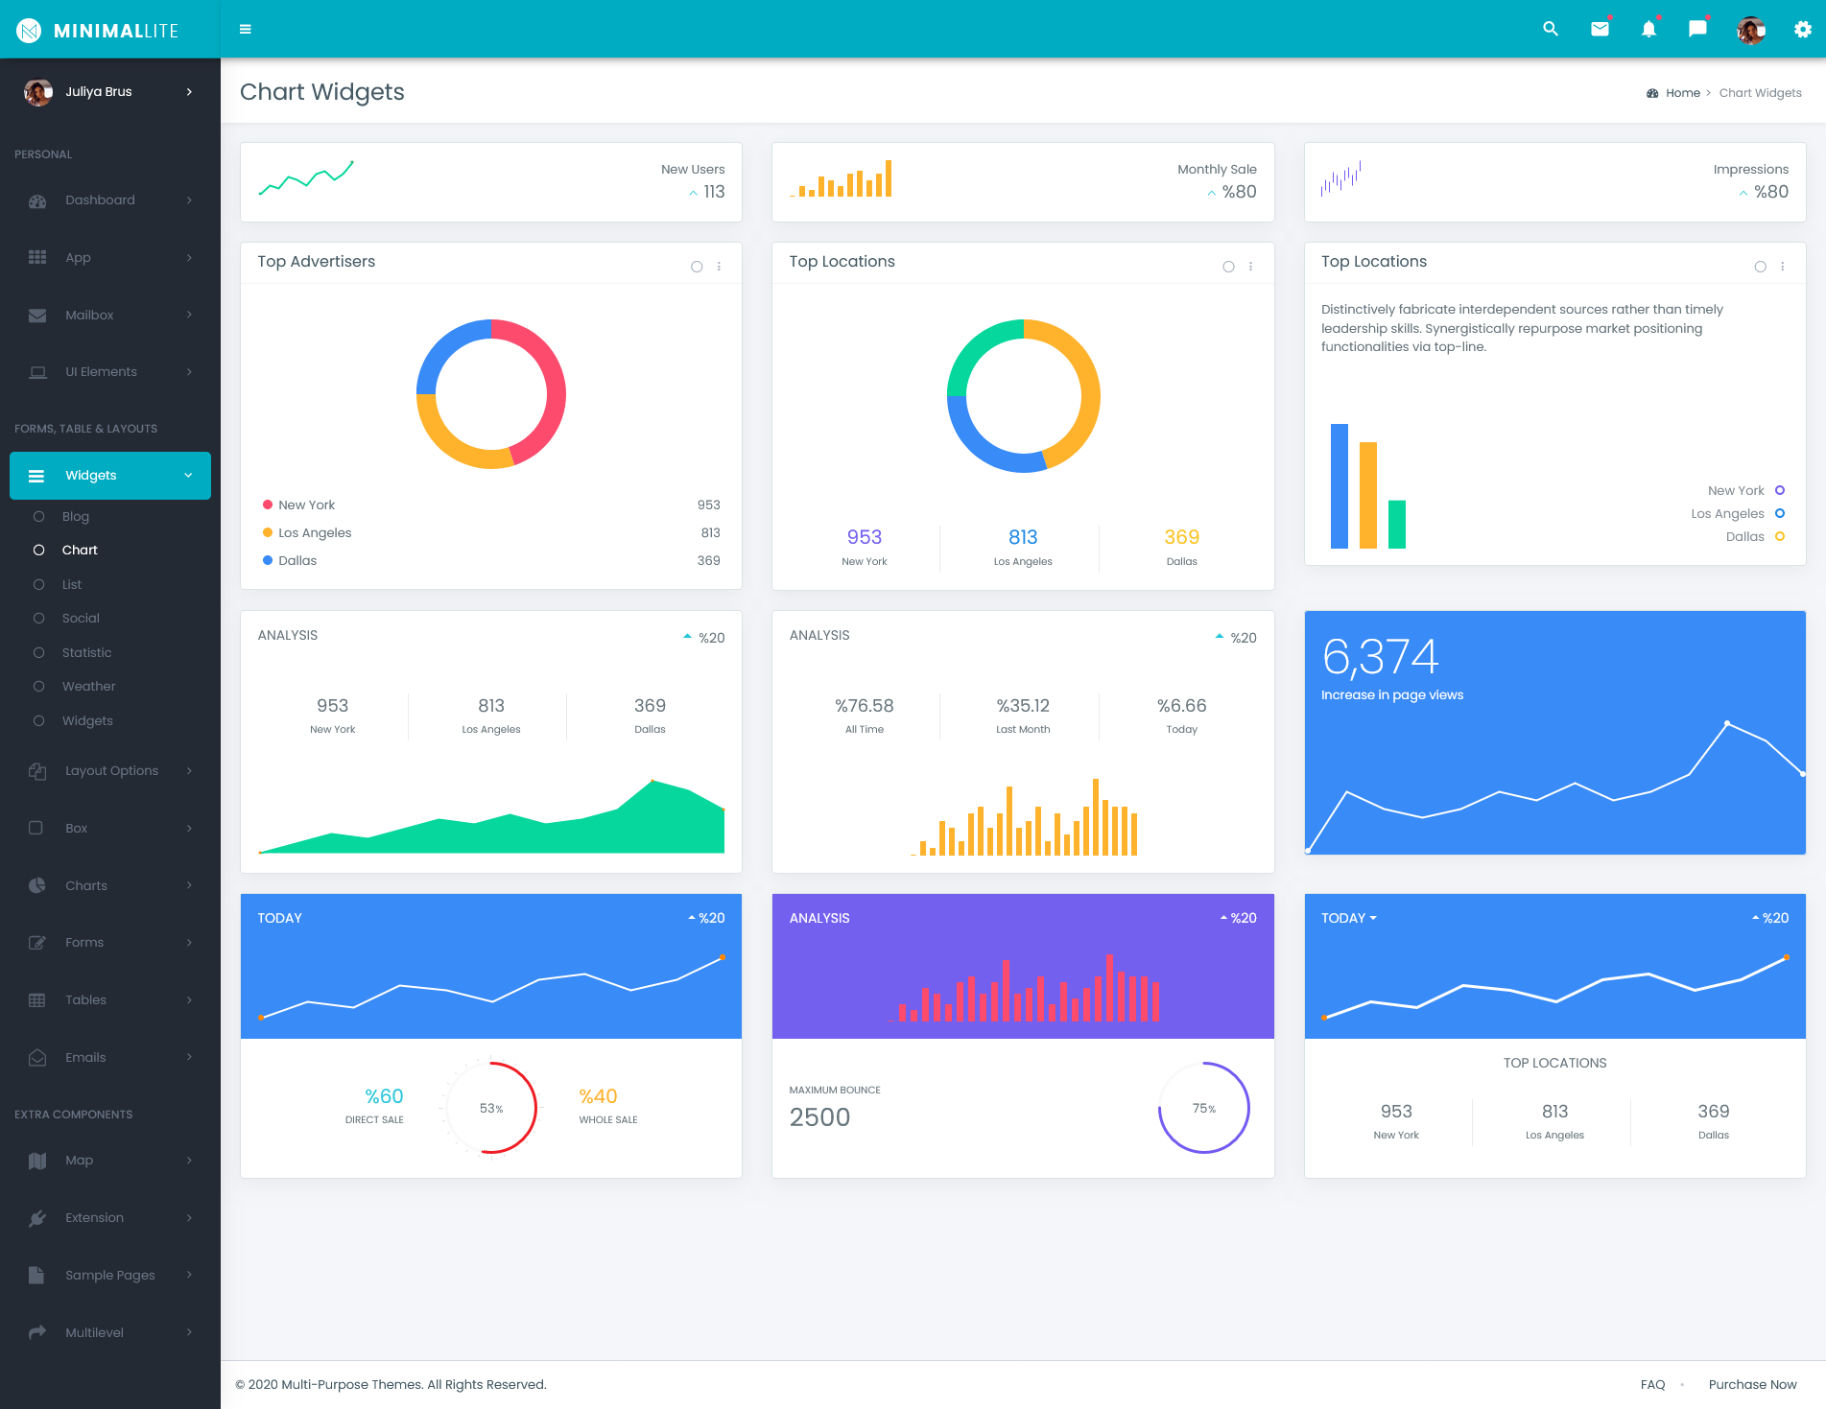Screen dimensions: 1826x1409
Task: Click the Layout Options icon in the sidebar
Action: tap(37, 771)
